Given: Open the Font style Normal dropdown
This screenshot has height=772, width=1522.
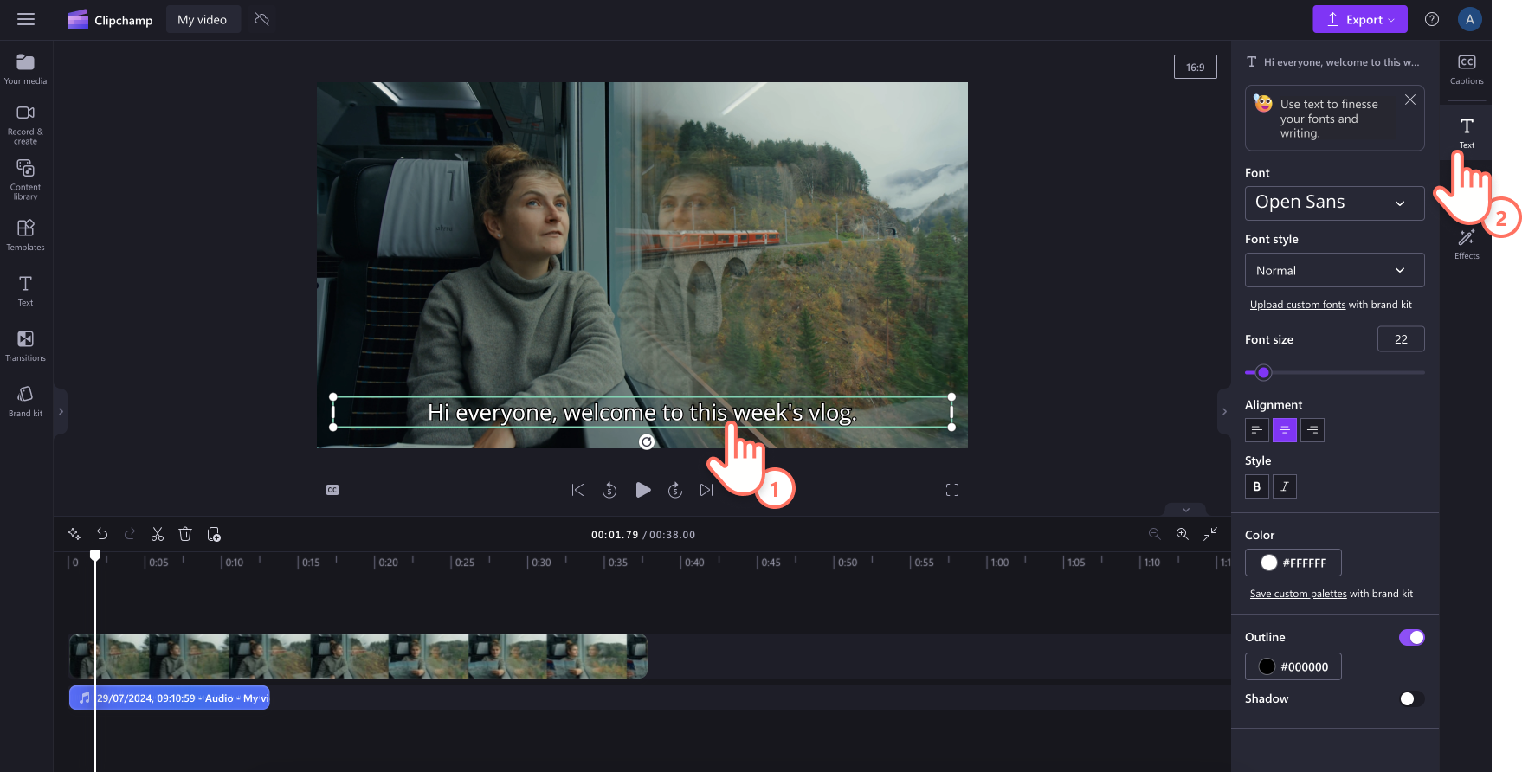Looking at the screenshot, I should pyautogui.click(x=1334, y=270).
